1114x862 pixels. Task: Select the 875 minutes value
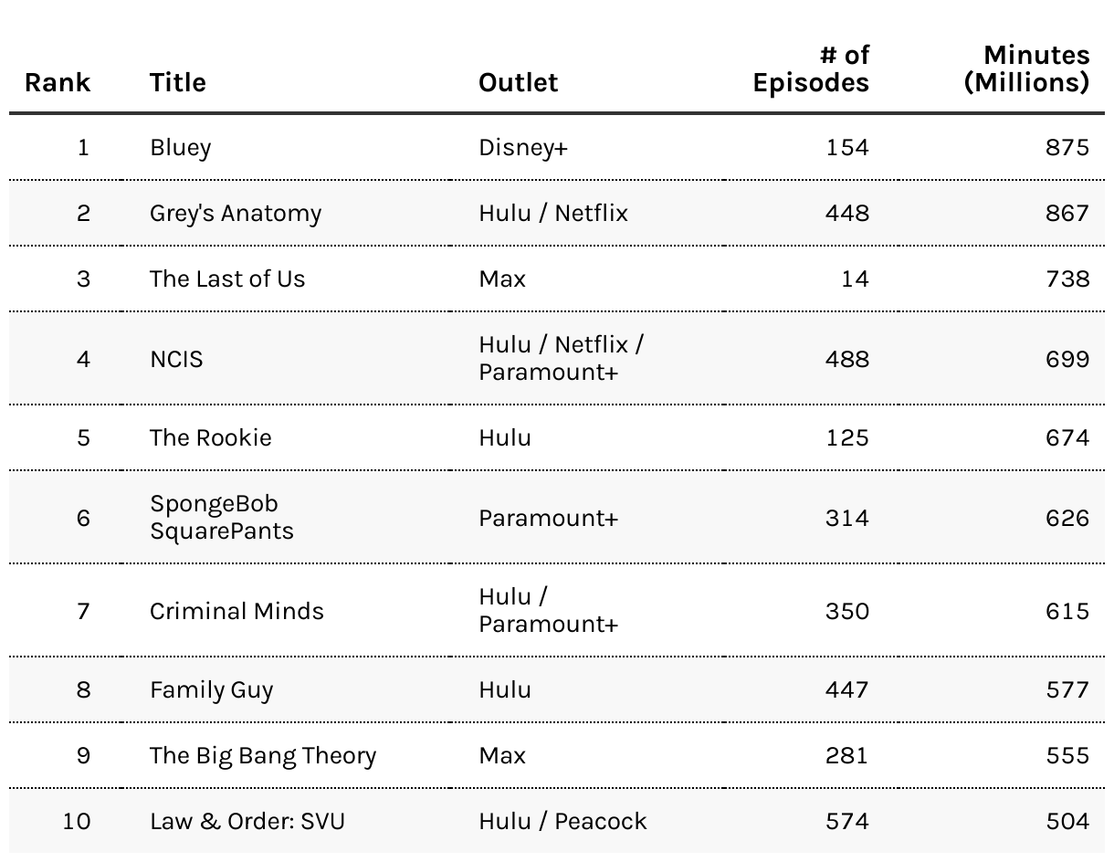1067,148
